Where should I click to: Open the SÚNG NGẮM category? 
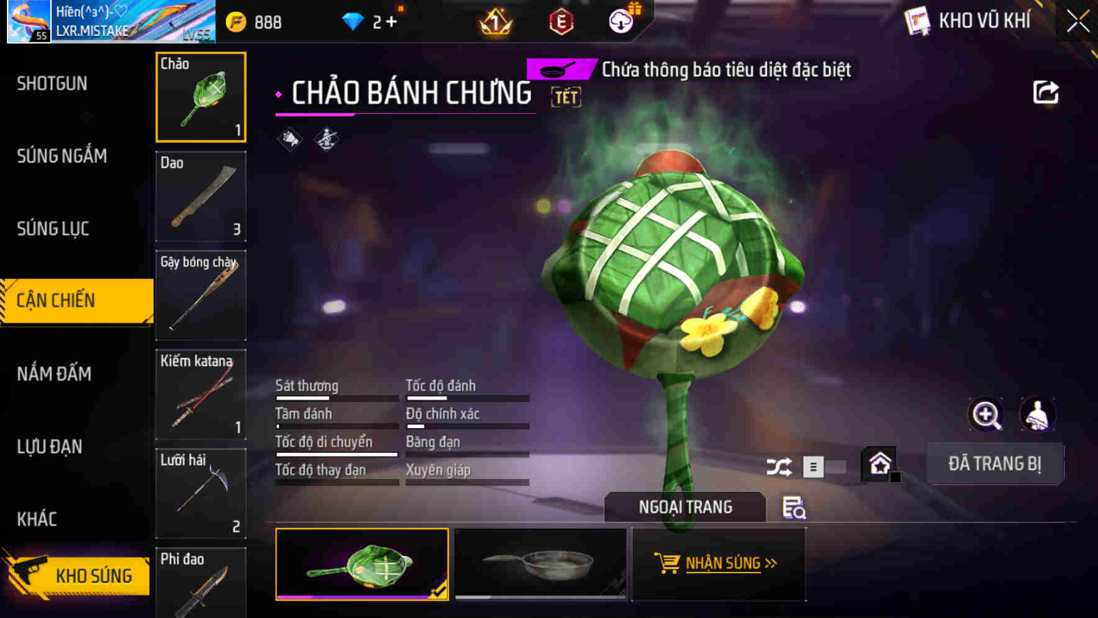tap(62, 156)
